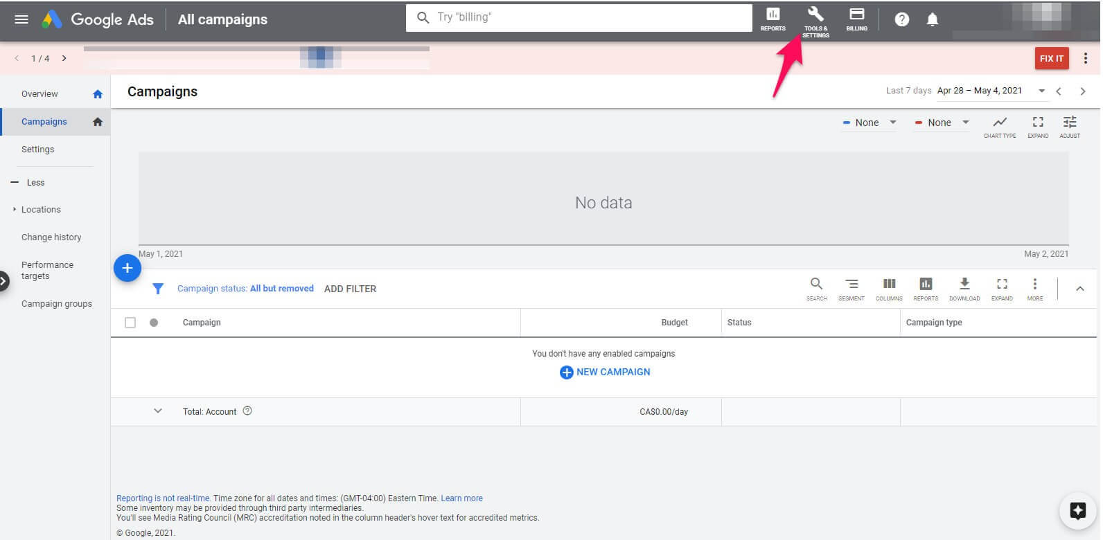Screen dimensions: 1103x540
Task: Open Tools & Settings wrench menu
Action: tap(815, 21)
